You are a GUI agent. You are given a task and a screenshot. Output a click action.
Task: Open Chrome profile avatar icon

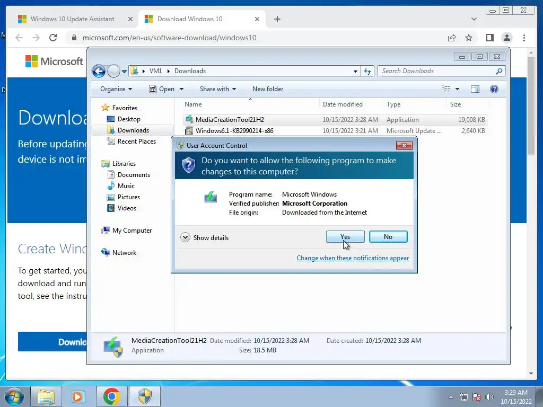[x=506, y=38]
